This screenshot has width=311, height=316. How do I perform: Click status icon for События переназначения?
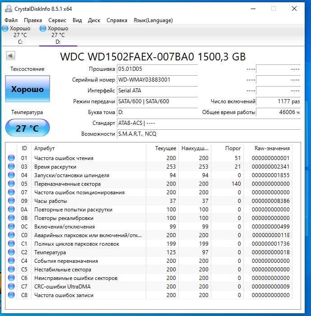11,261
